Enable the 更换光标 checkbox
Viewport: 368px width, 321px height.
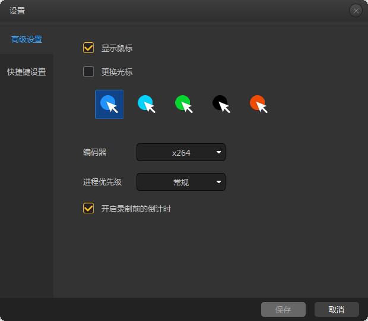tap(88, 71)
